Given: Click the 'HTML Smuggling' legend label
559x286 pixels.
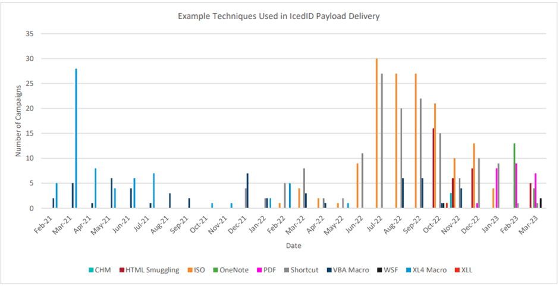Looking at the screenshot, I should point(152,270).
